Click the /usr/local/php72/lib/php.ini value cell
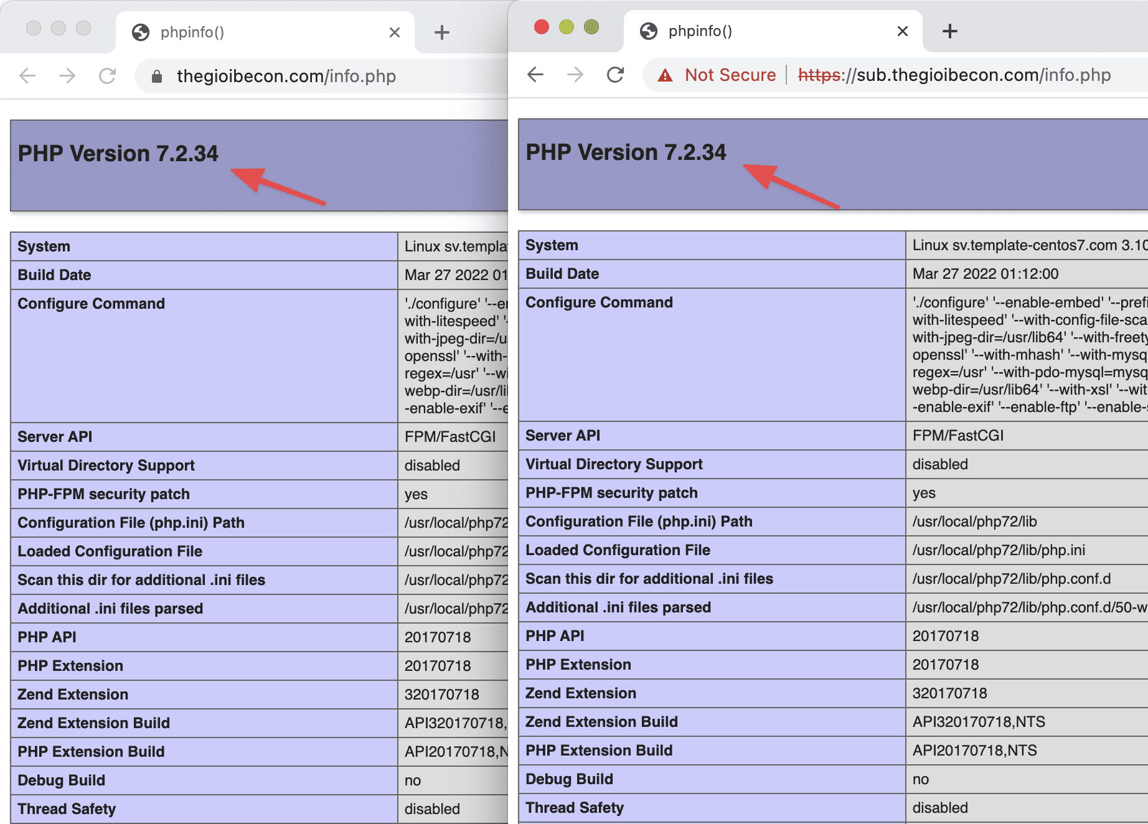Image resolution: width=1148 pixels, height=824 pixels. pos(999,550)
